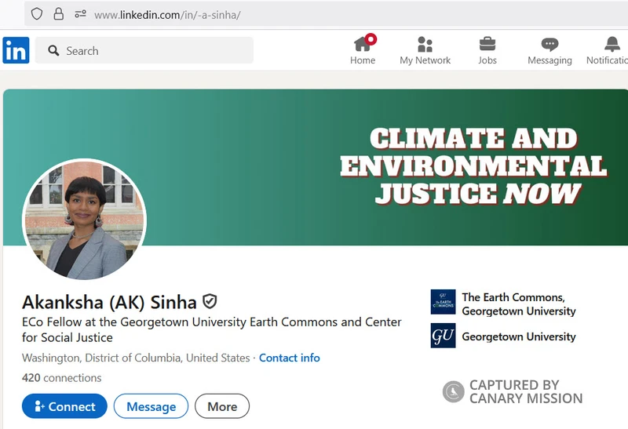
Task: Click the verification badge beside the name
Action: [x=210, y=301]
